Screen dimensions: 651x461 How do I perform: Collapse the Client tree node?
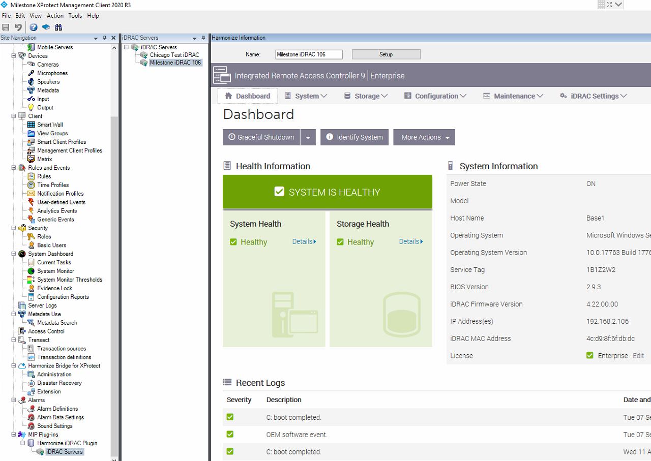pyautogui.click(x=14, y=116)
